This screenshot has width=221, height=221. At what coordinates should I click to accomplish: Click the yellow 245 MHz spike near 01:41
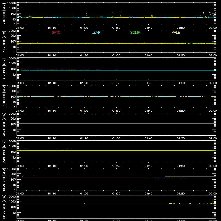152,14
